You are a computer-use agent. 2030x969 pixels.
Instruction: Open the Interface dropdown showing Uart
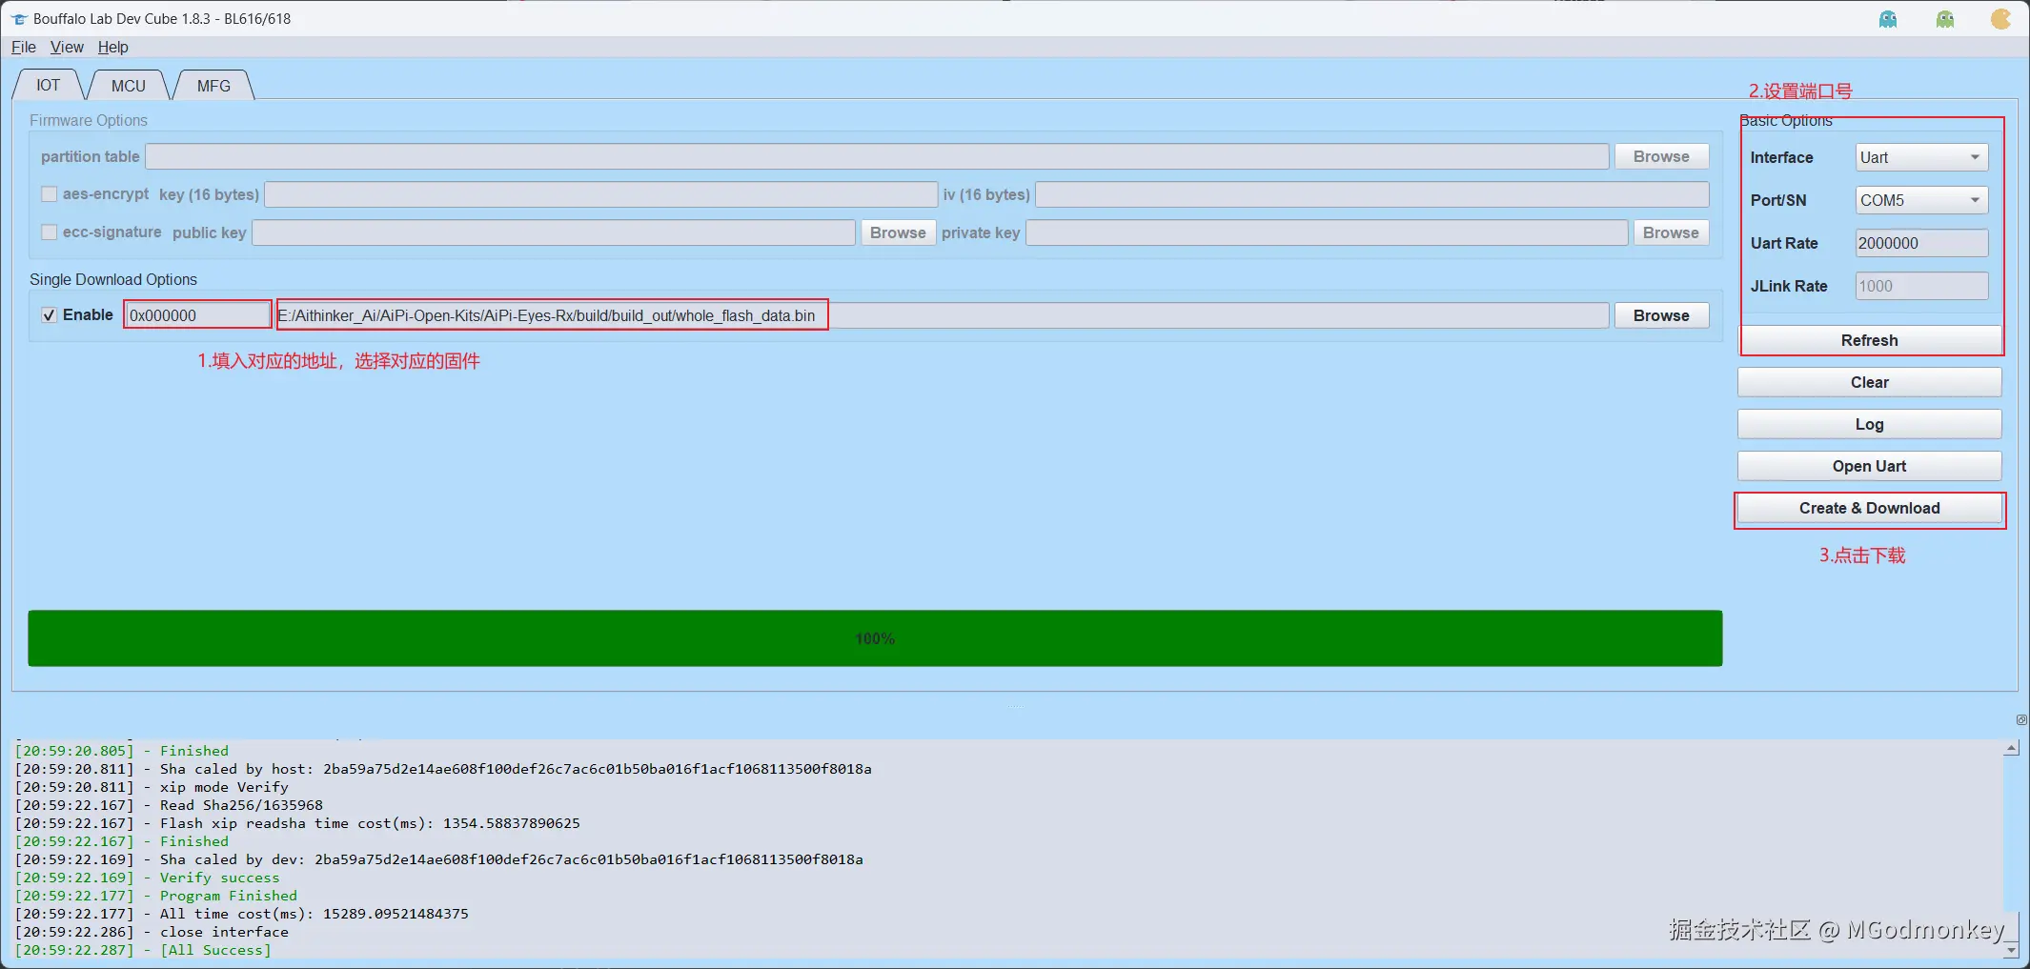pyautogui.click(x=1921, y=157)
